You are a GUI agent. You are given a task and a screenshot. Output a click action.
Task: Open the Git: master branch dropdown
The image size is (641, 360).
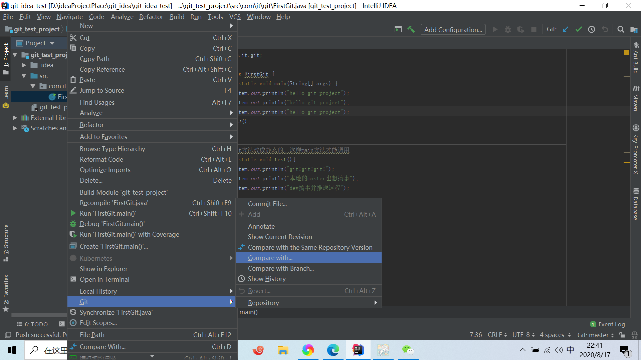click(596, 335)
